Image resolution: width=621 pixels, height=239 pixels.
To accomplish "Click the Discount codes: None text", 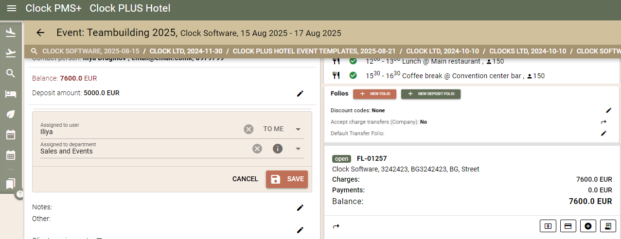I will (x=357, y=110).
